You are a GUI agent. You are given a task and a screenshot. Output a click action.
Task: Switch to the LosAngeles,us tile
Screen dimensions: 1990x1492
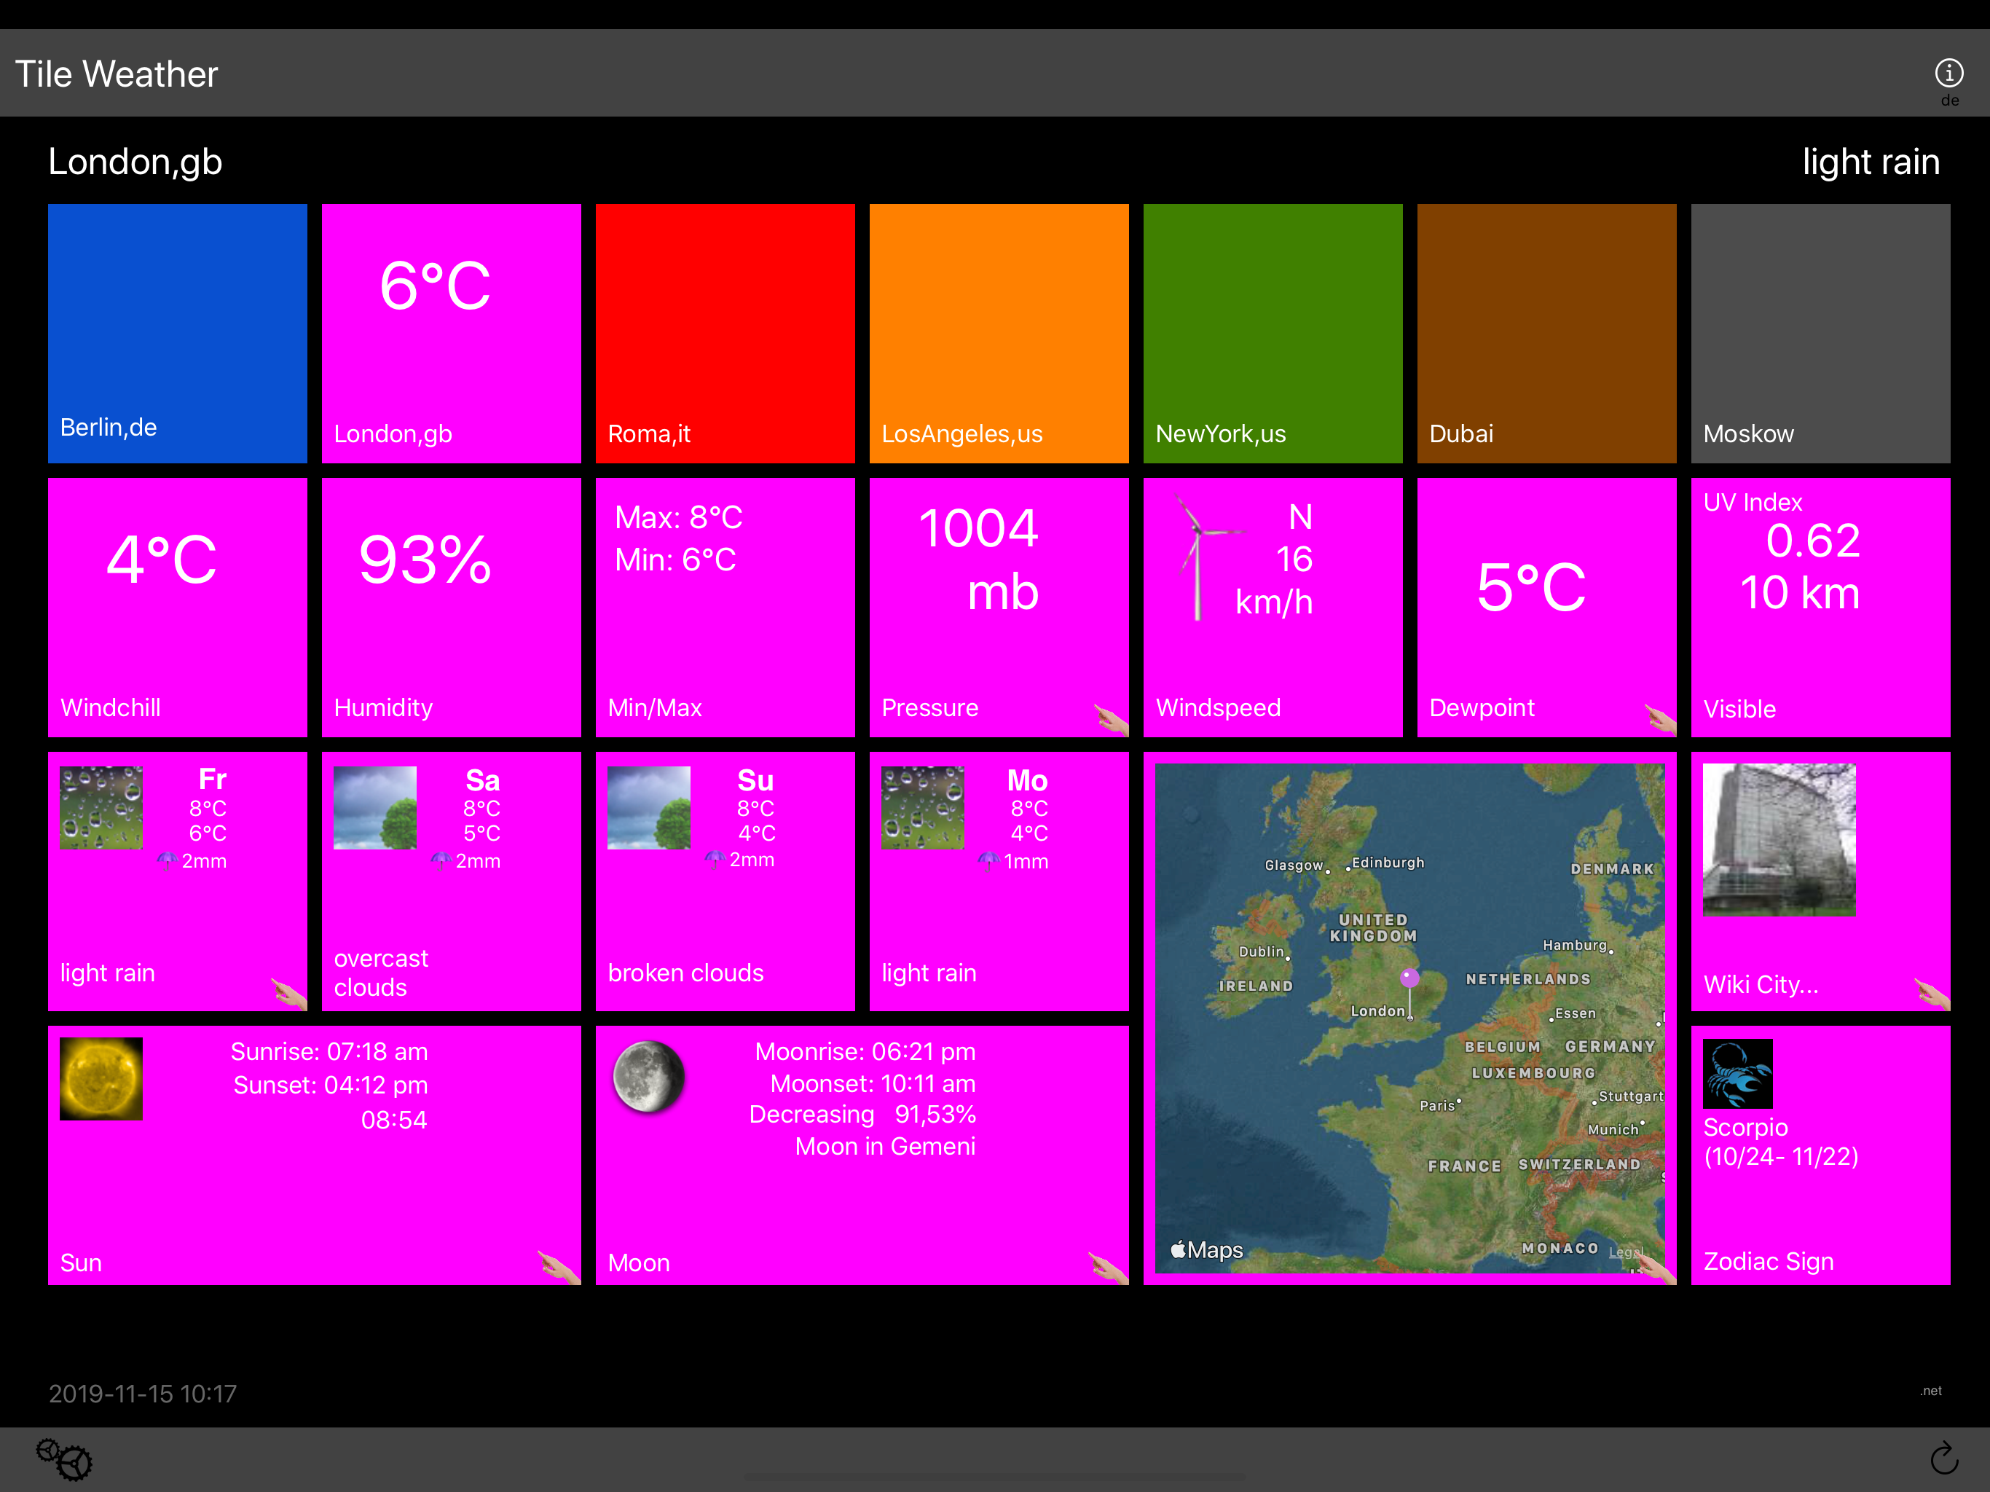pos(999,333)
